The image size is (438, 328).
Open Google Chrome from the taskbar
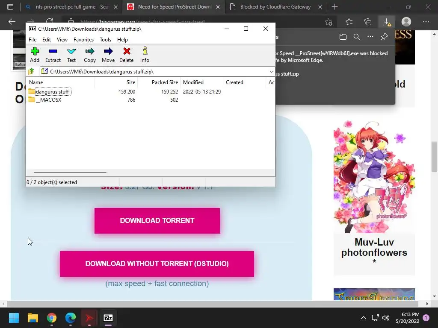52,318
